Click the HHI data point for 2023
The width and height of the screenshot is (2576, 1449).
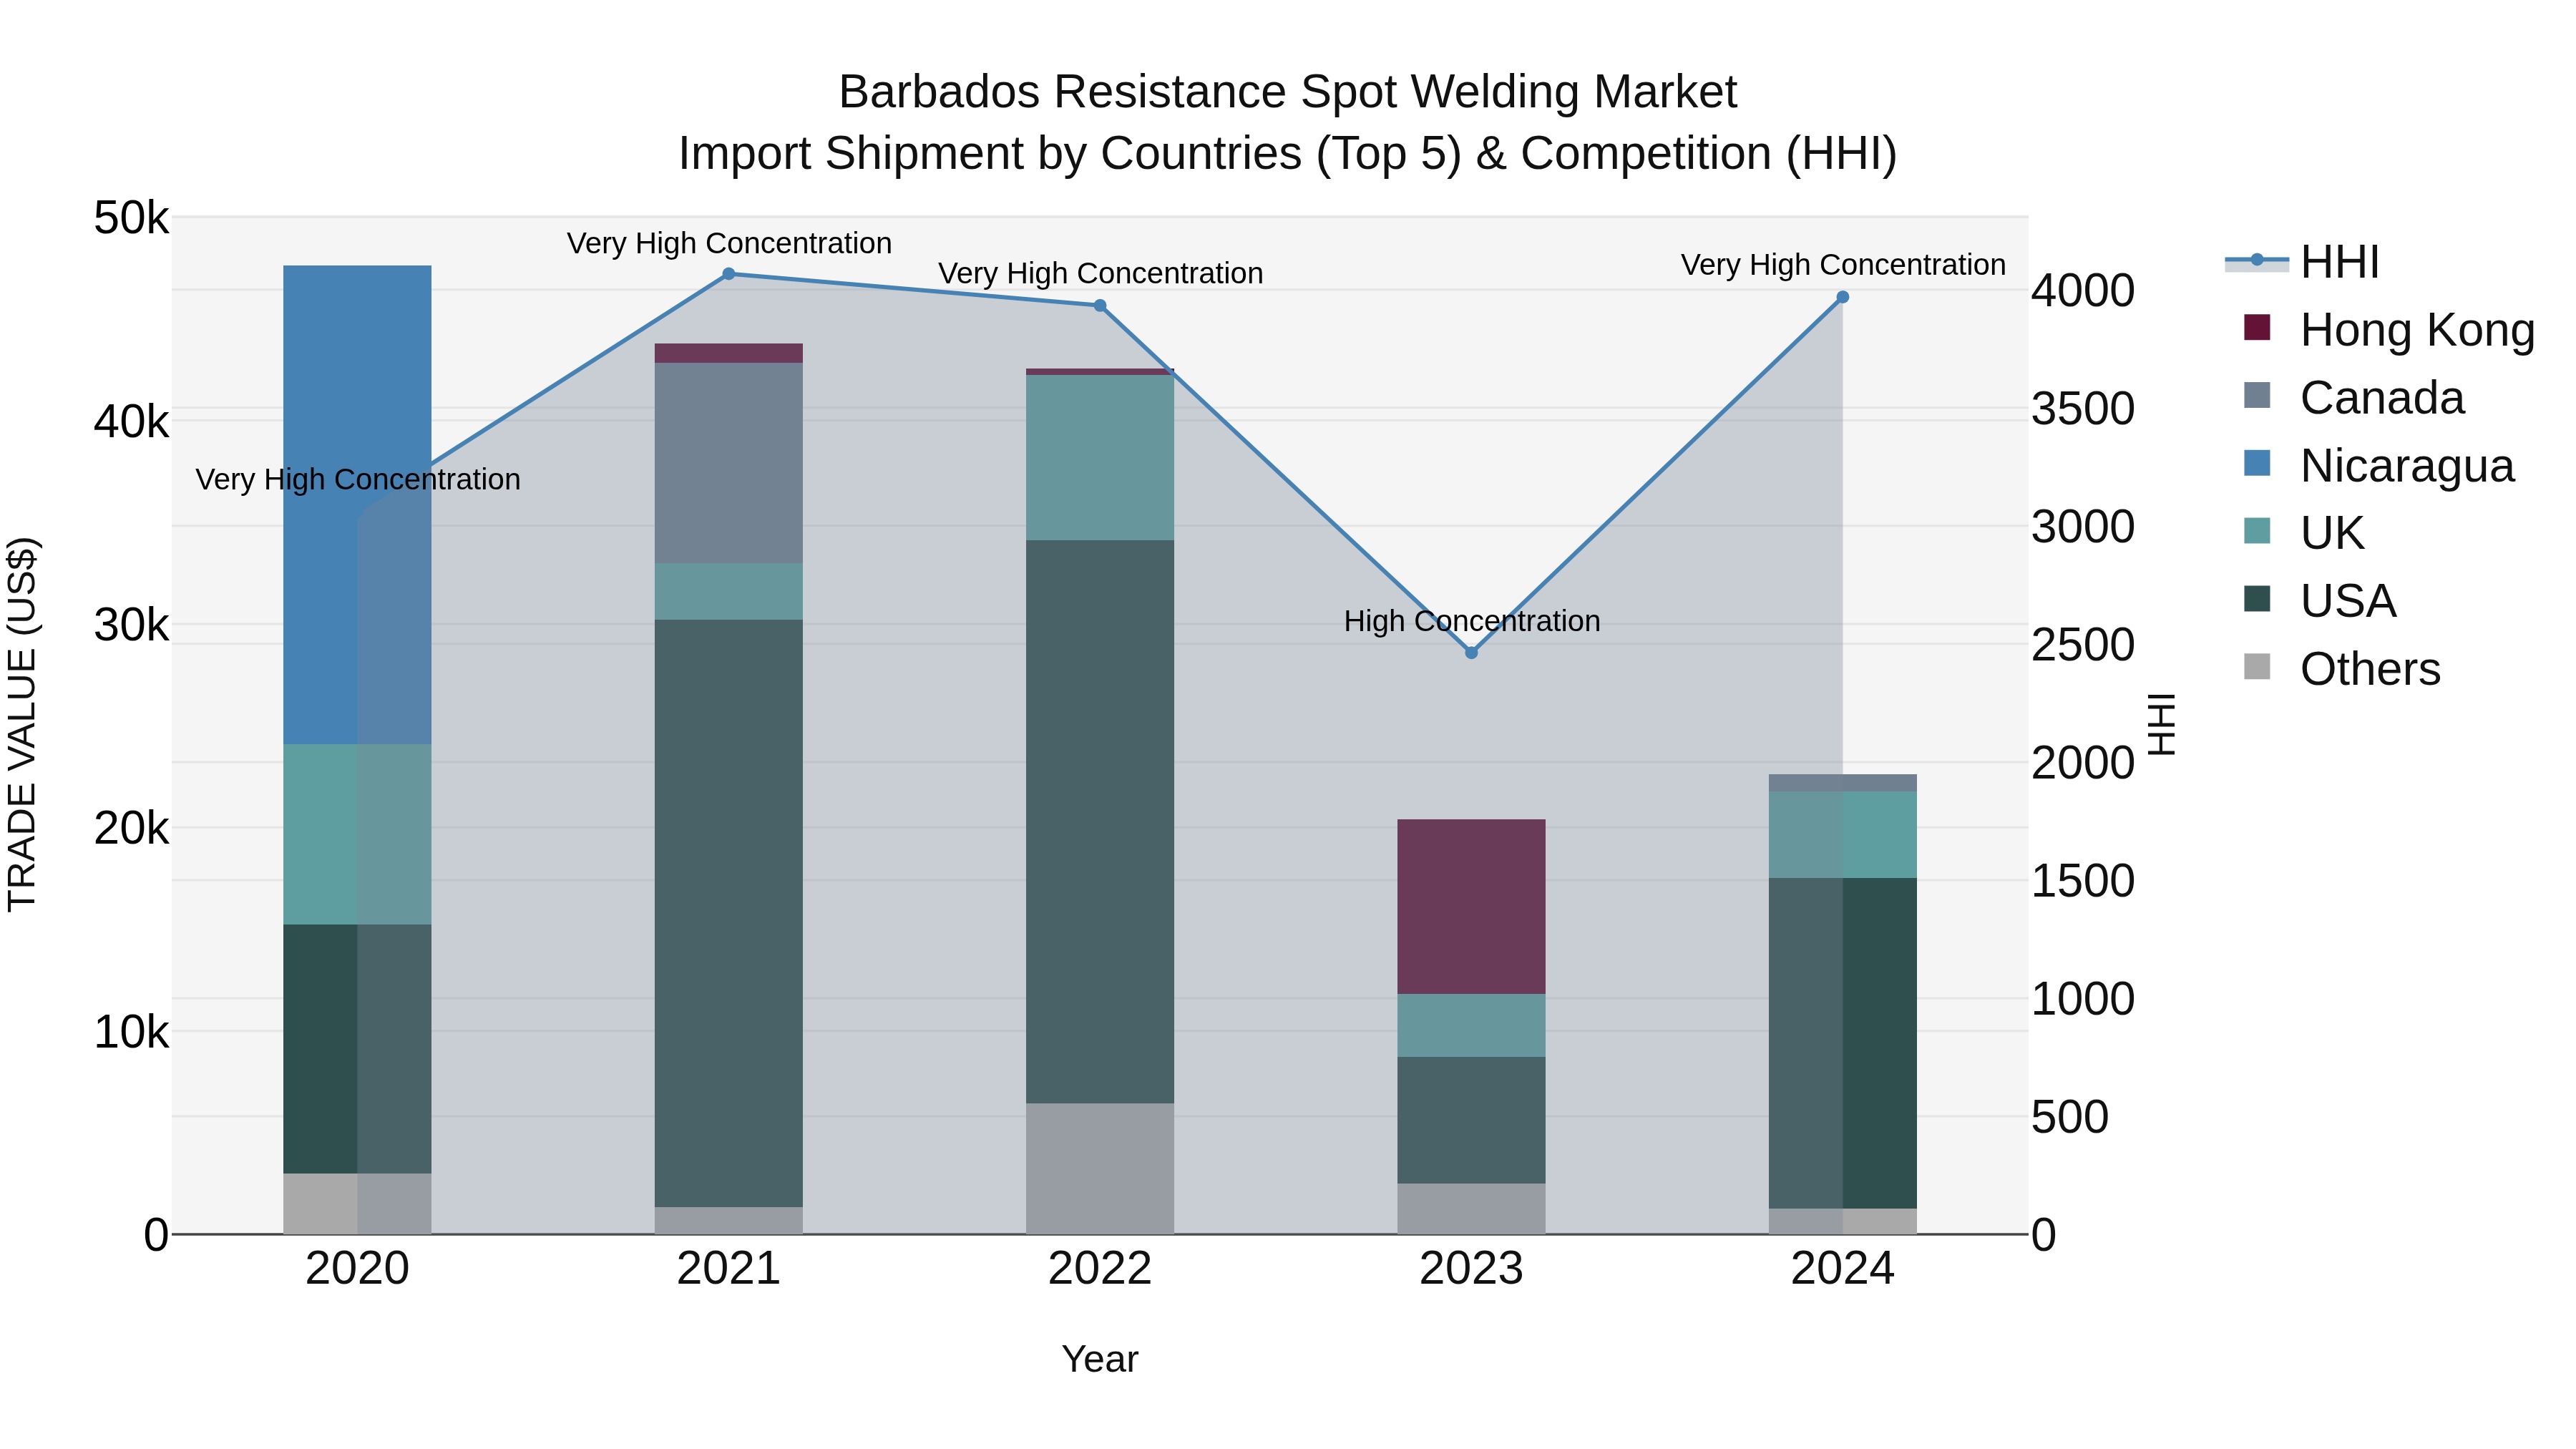point(1471,653)
